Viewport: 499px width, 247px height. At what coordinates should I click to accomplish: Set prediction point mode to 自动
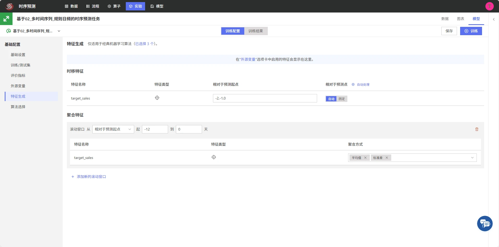pos(331,99)
